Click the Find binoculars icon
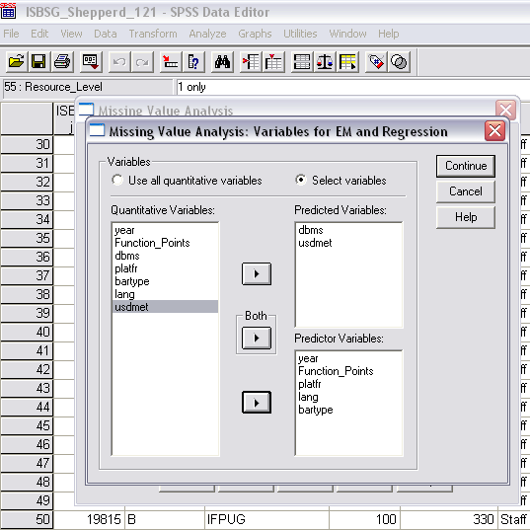 [222, 62]
